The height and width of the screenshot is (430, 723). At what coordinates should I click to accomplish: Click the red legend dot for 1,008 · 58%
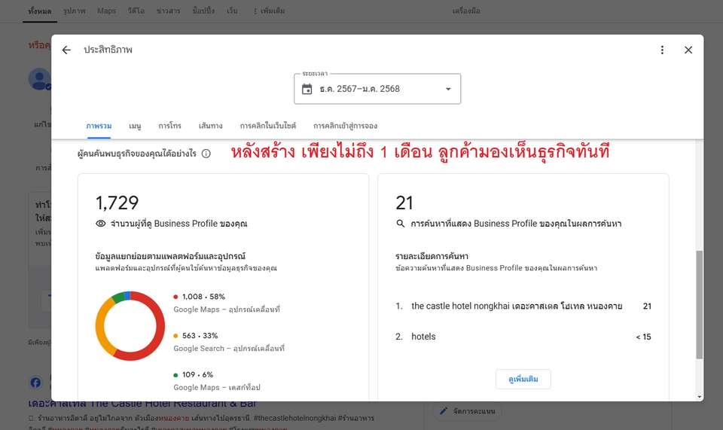175,297
